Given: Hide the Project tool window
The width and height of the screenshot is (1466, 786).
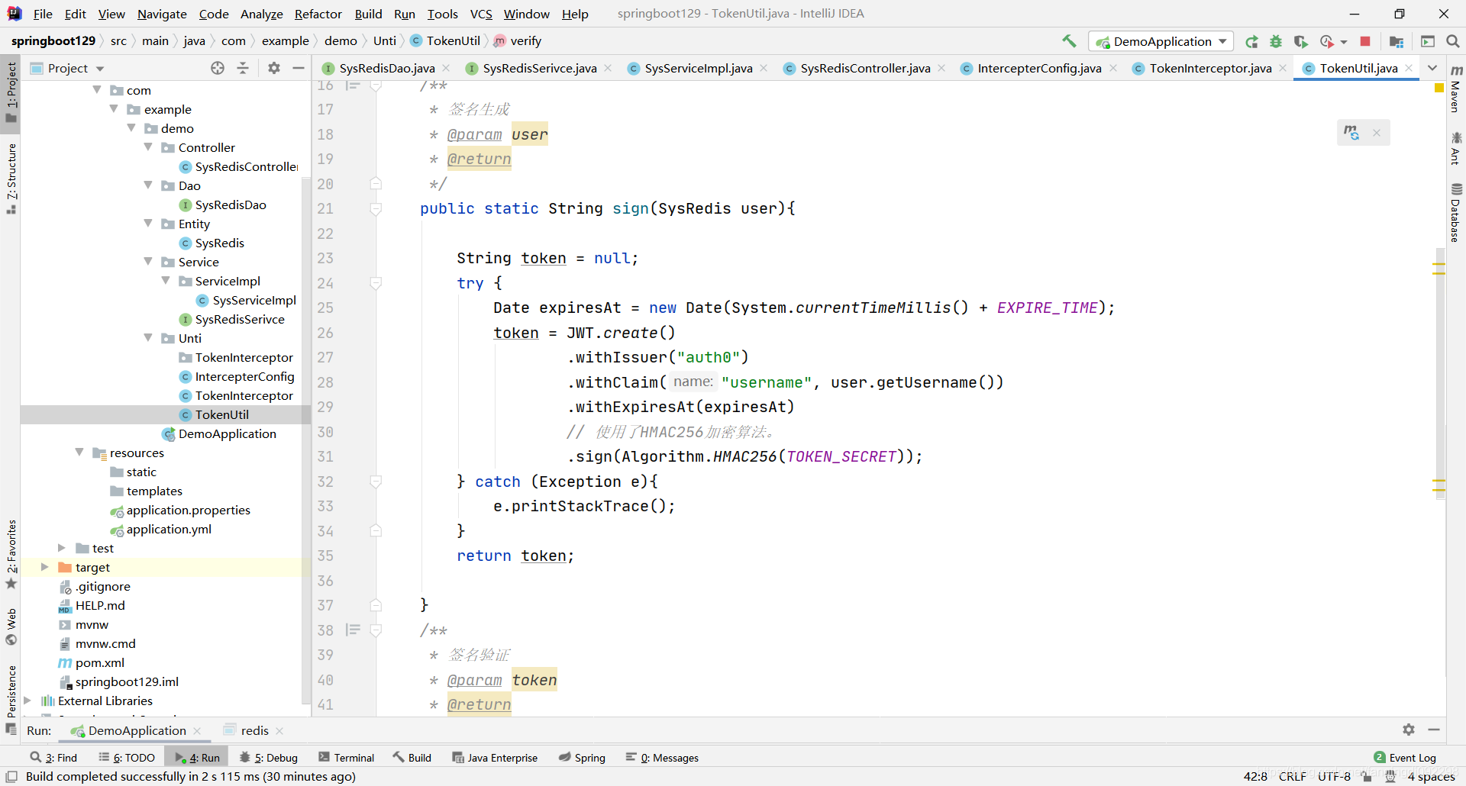Looking at the screenshot, I should click(299, 68).
